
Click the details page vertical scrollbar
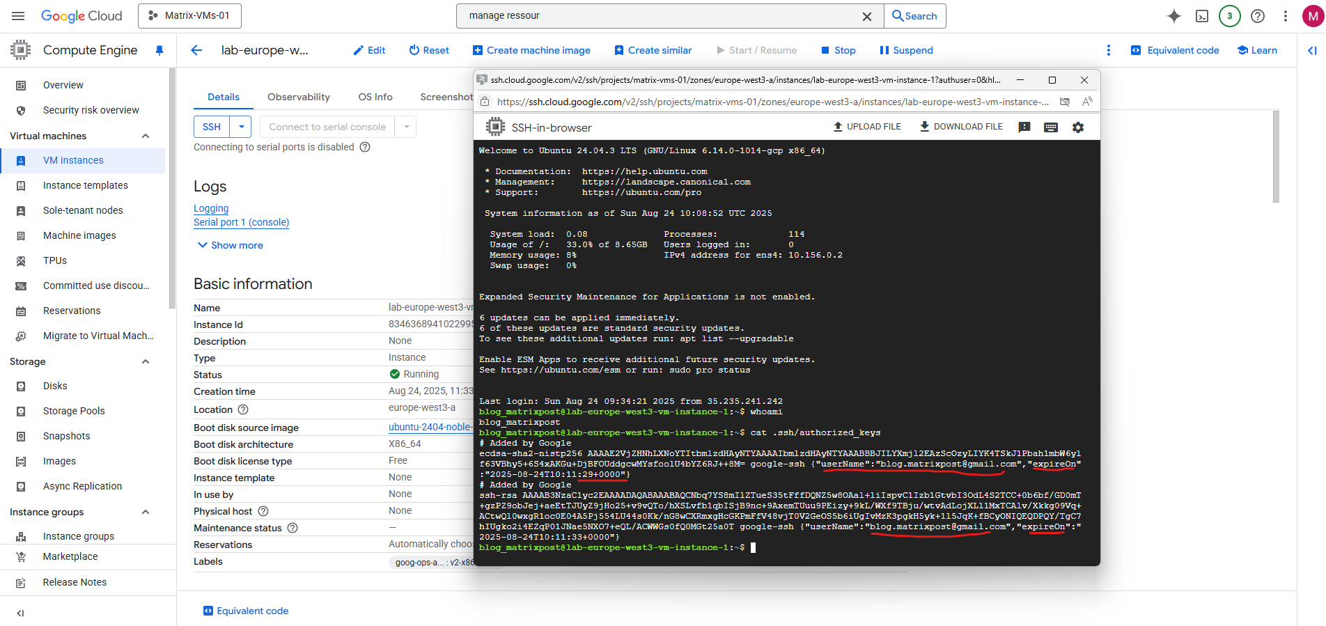tap(1276, 157)
